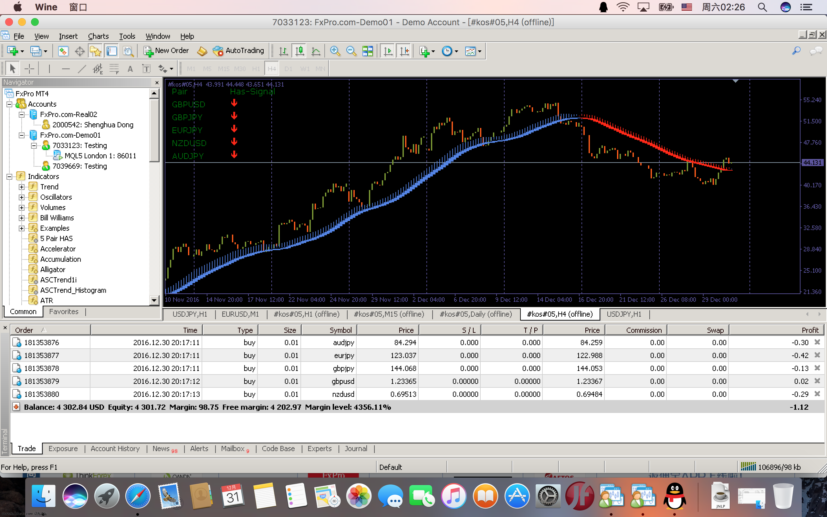Image resolution: width=827 pixels, height=517 pixels.
Task: Collapse the FxPro.com-Real02 node
Action: click(22, 114)
